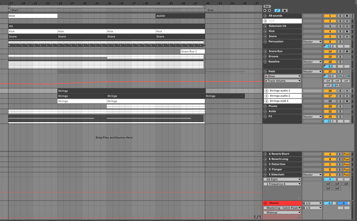Arm the Snare track for recording
Viewport: 357px width, 221px height.
pyautogui.click(x=347, y=36)
